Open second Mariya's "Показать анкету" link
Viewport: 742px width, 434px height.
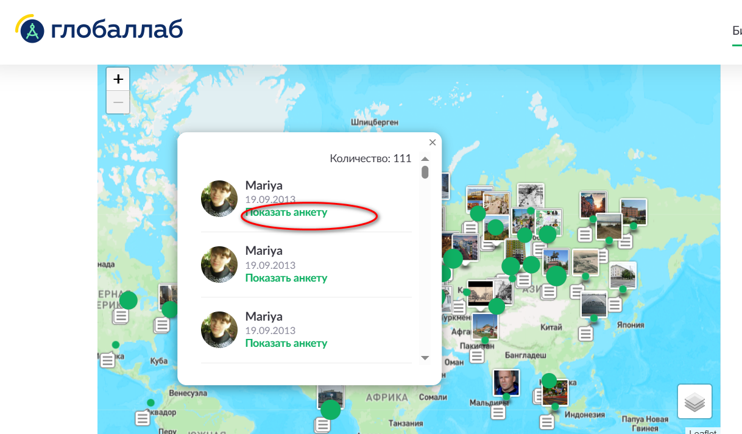(286, 278)
